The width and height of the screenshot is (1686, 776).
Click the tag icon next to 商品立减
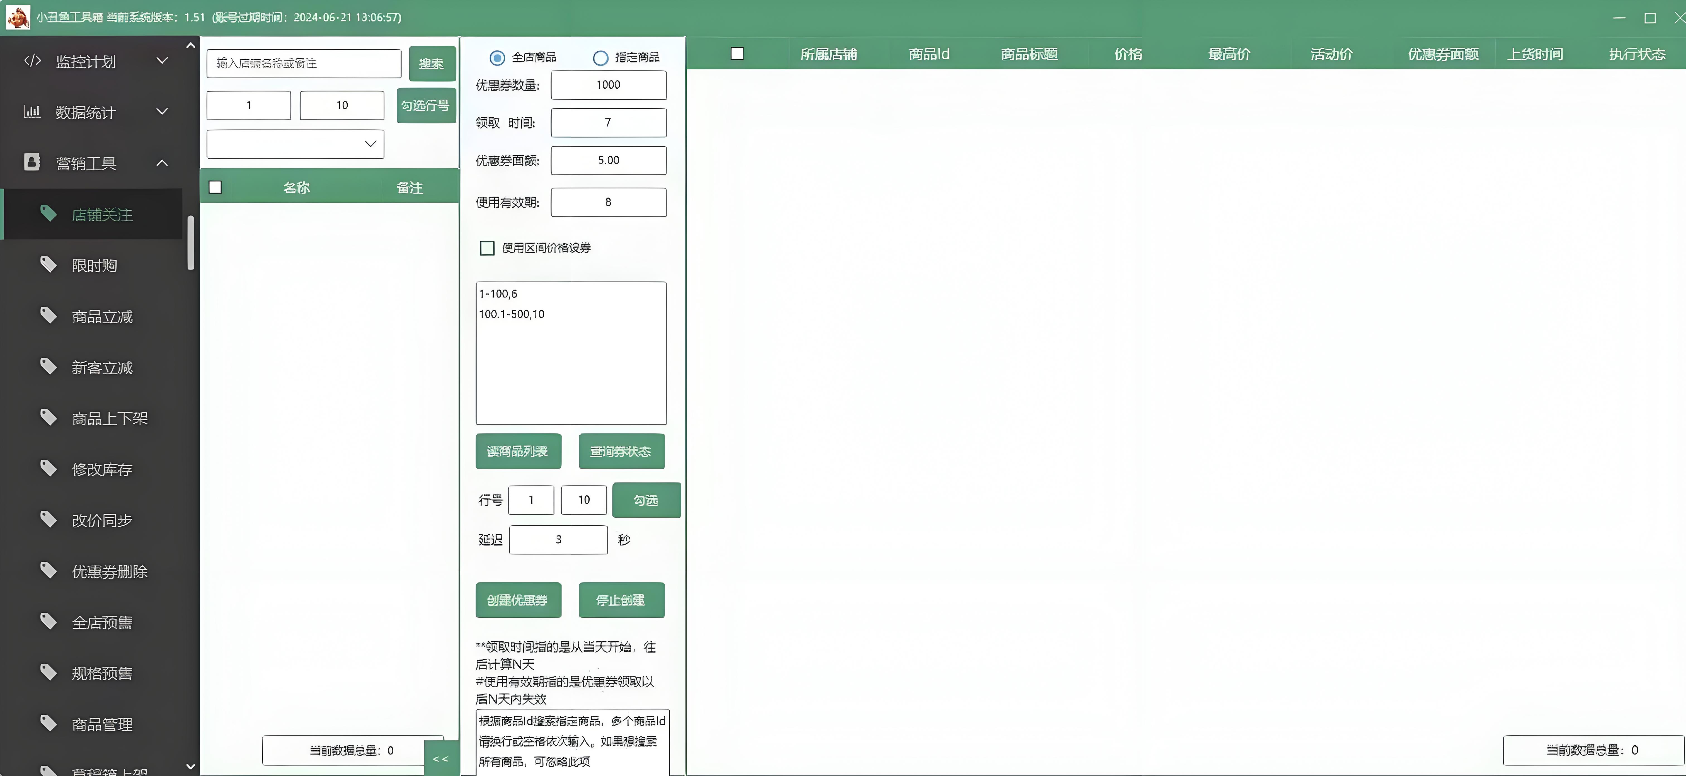point(49,315)
